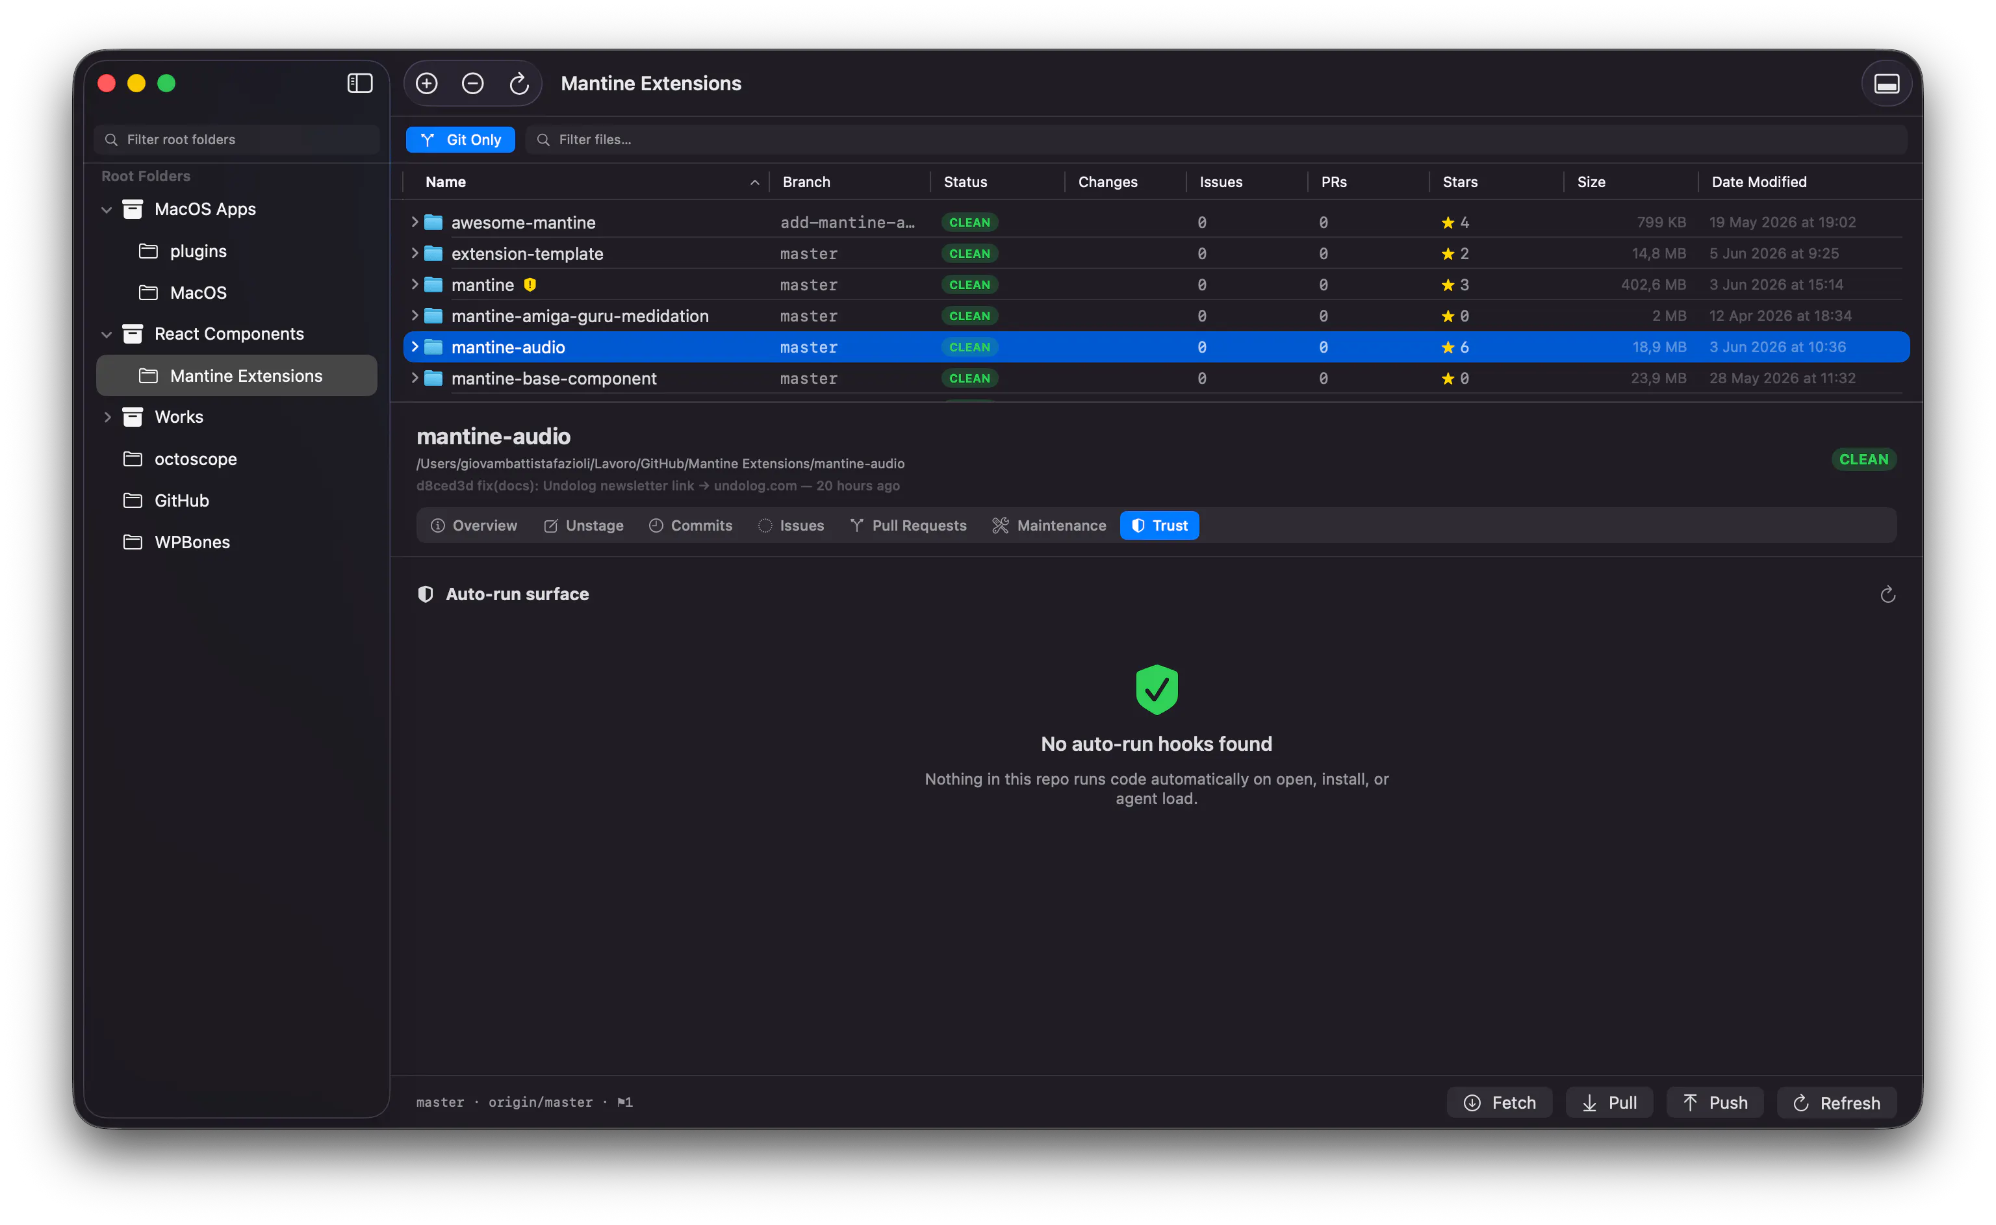Reload the Auto-run surface scan
The height and width of the screenshot is (1225, 1996).
(x=1887, y=595)
